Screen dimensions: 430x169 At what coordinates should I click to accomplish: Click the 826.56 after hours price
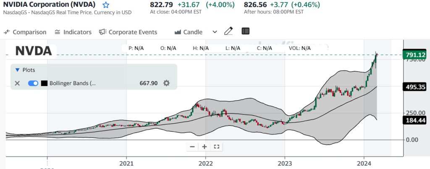point(256,5)
